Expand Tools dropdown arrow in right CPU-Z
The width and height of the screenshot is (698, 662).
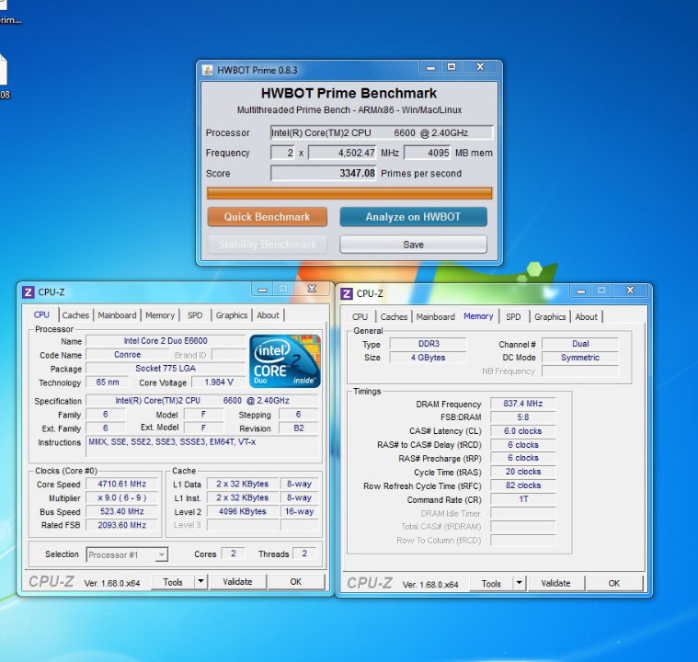click(x=520, y=583)
